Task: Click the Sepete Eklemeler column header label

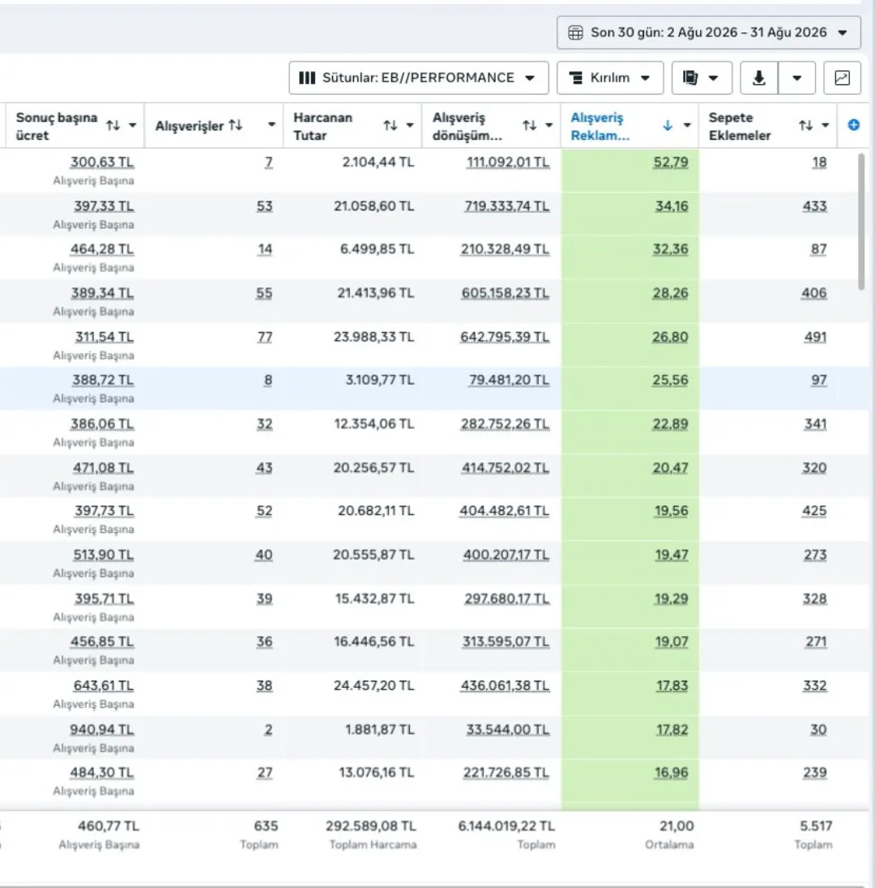Action: [x=740, y=126]
